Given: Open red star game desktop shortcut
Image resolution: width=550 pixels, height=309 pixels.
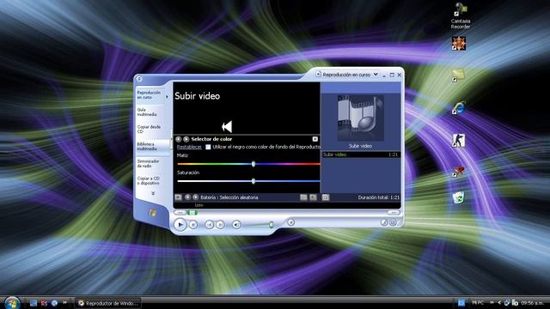Looking at the screenshot, I should tap(459, 44).
